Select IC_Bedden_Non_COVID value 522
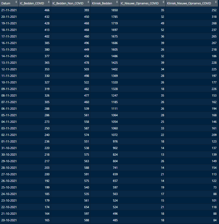219x224 pixels. pyautogui.click(x=87, y=82)
